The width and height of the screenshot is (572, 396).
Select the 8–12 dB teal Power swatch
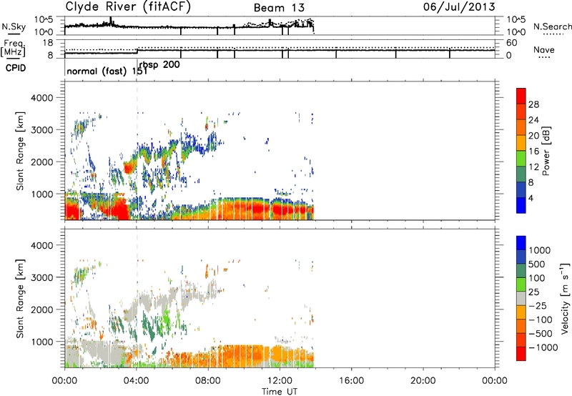click(521, 174)
